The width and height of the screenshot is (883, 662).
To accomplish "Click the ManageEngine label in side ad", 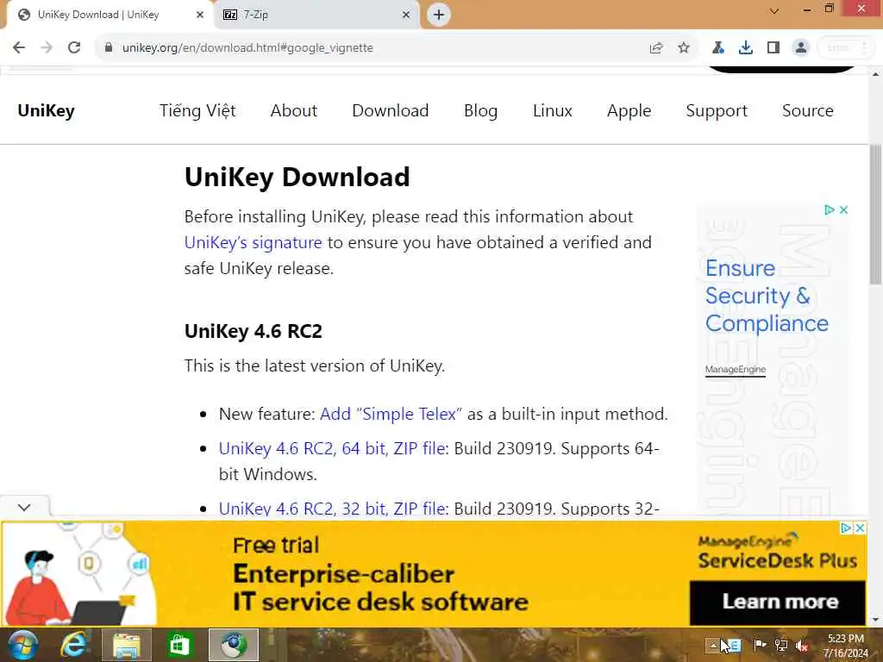I will tap(736, 369).
